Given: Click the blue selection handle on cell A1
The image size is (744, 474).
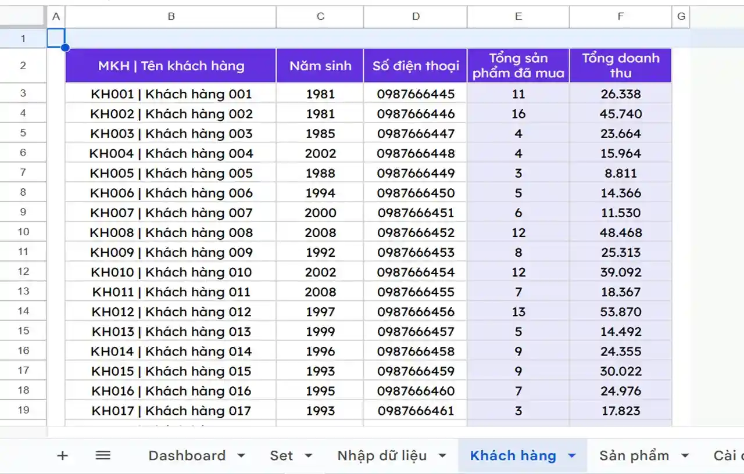Looking at the screenshot, I should 65,48.
